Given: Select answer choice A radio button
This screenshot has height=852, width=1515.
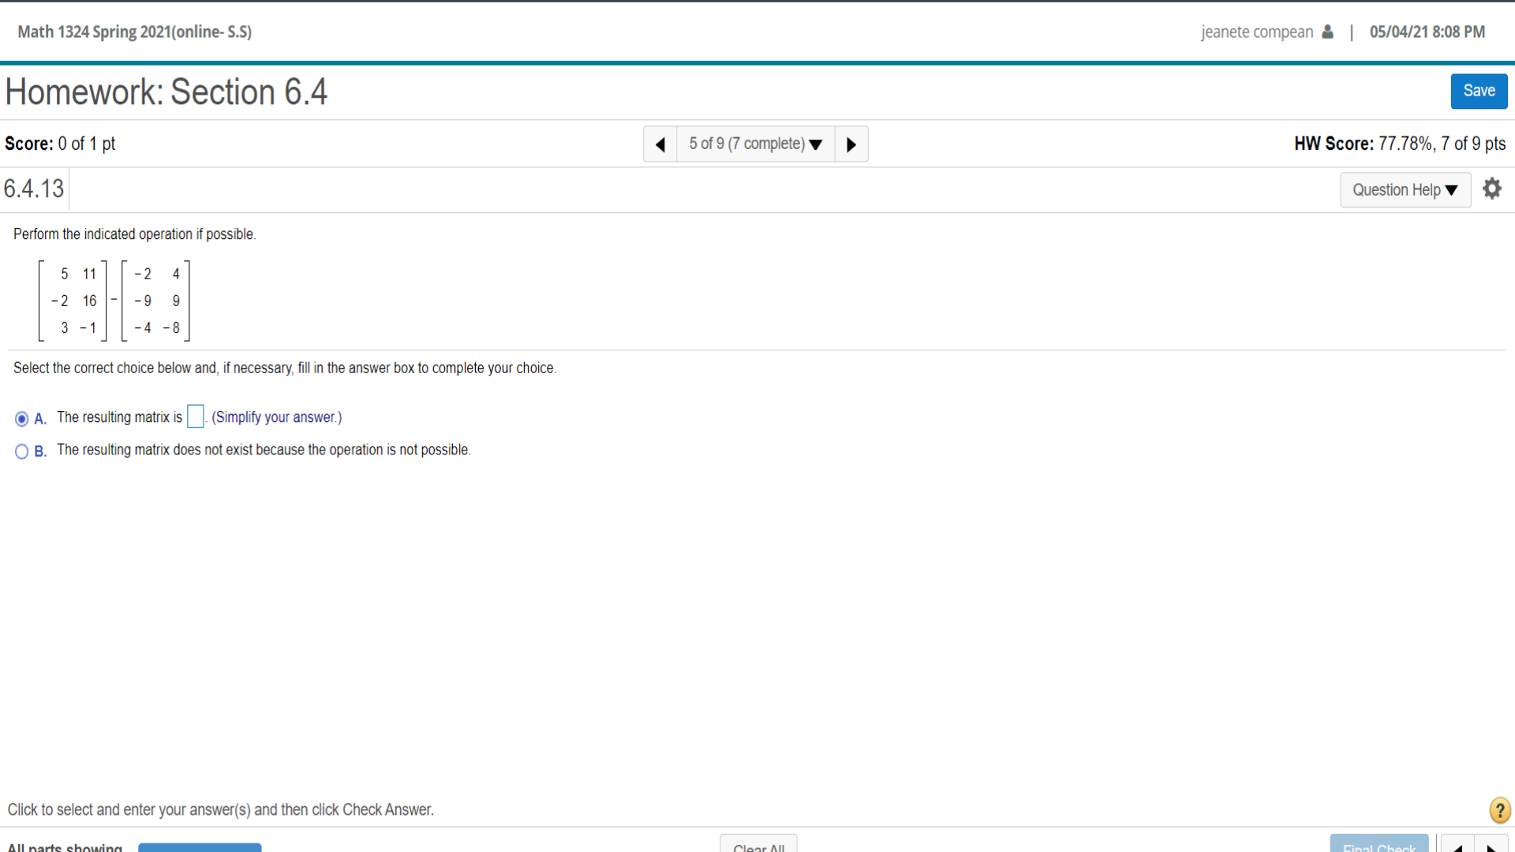Looking at the screenshot, I should click(x=21, y=418).
